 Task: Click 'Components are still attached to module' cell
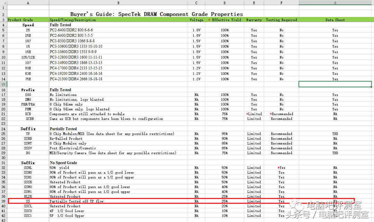click(x=118, y=114)
